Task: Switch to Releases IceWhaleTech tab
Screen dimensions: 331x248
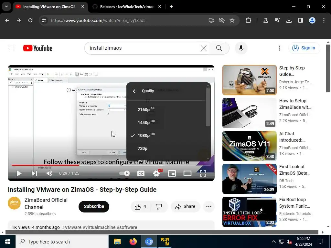Action: pos(127,7)
